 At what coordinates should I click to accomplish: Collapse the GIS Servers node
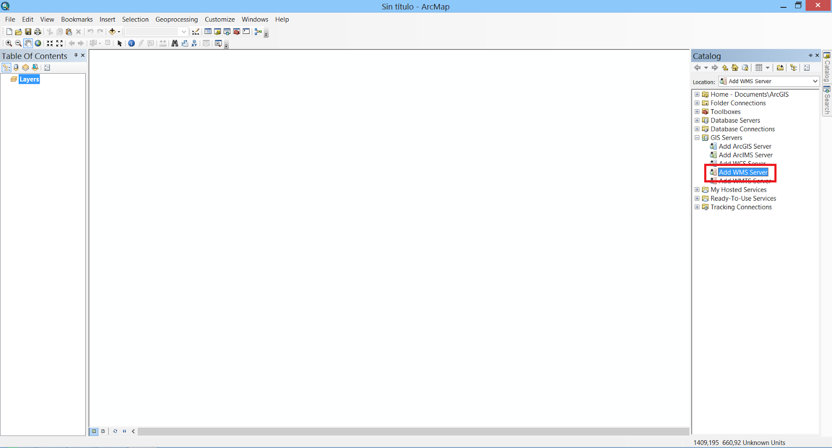[x=697, y=138]
